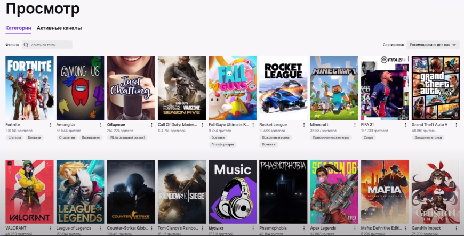Open the Mafia Definitive Edition cover
Image resolution: width=464 pixels, height=236 pixels.
pyautogui.click(x=385, y=192)
